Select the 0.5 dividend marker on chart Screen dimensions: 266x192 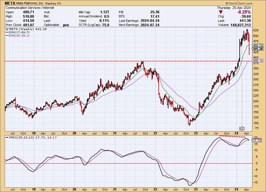[242, 128]
